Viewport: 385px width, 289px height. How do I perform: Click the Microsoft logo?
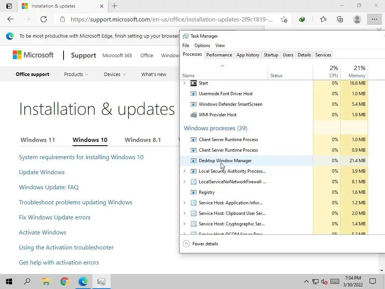click(33, 55)
